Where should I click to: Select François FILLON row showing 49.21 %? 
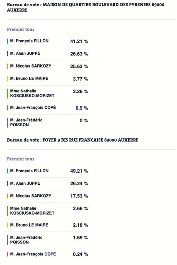(x=48, y=171)
